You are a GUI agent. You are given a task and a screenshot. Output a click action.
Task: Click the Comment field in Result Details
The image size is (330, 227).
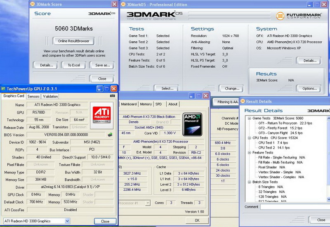click(295, 207)
